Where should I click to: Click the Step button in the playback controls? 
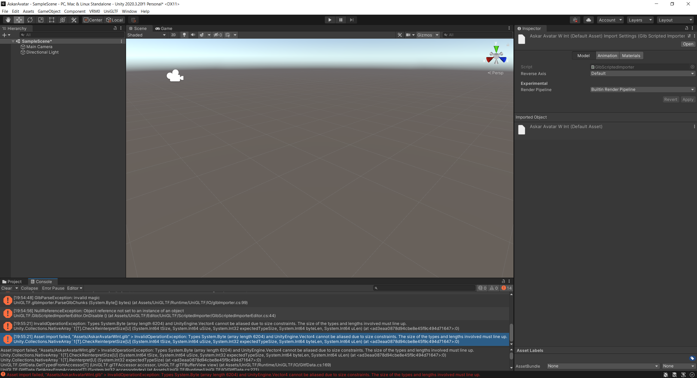(x=351, y=20)
